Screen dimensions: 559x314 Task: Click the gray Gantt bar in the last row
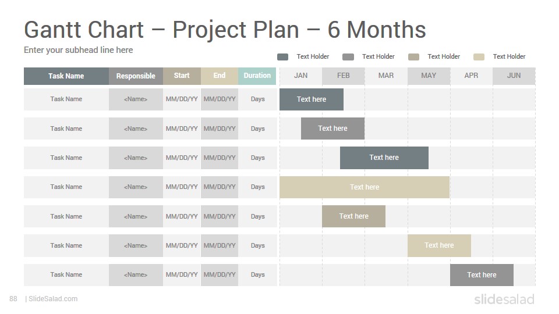pyautogui.click(x=482, y=275)
